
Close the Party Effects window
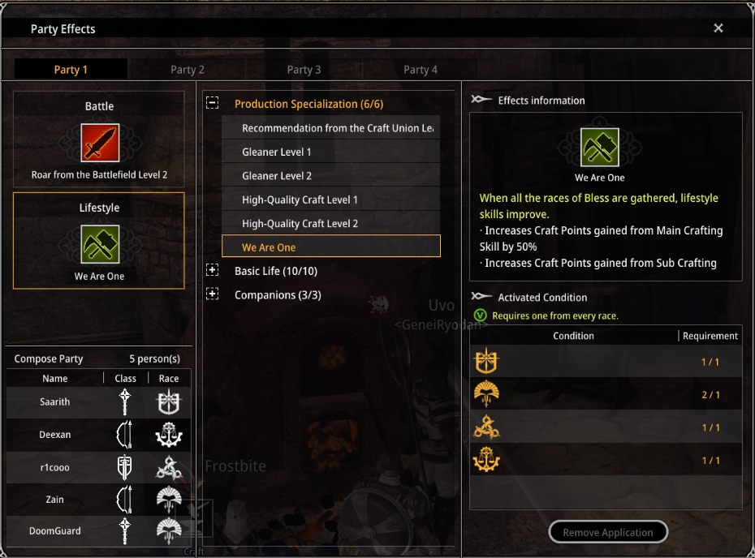tap(718, 28)
